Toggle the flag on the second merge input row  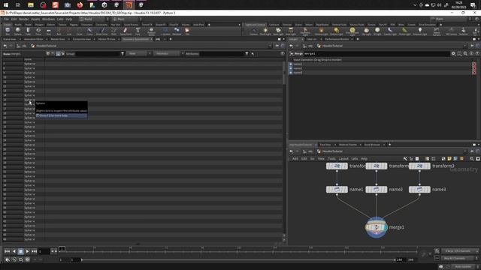point(291,68)
